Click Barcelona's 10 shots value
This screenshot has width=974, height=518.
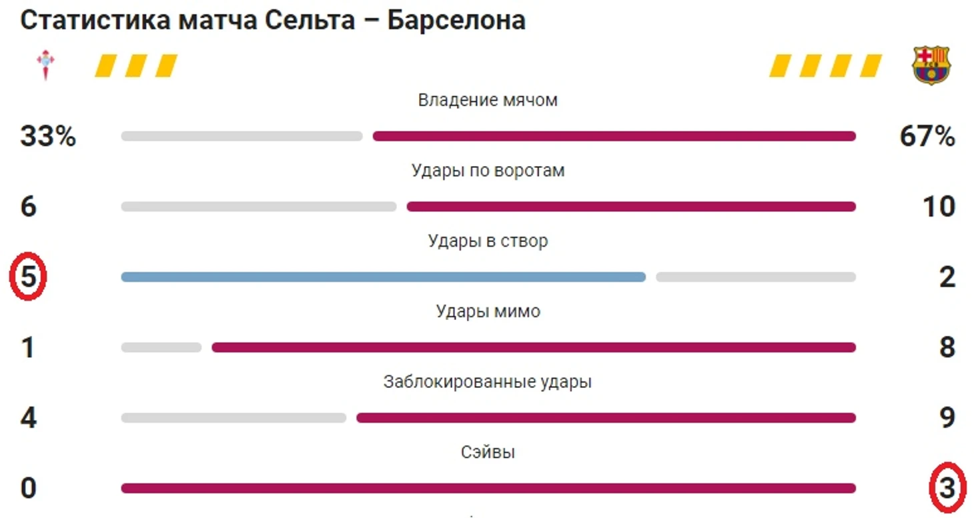pos(938,207)
